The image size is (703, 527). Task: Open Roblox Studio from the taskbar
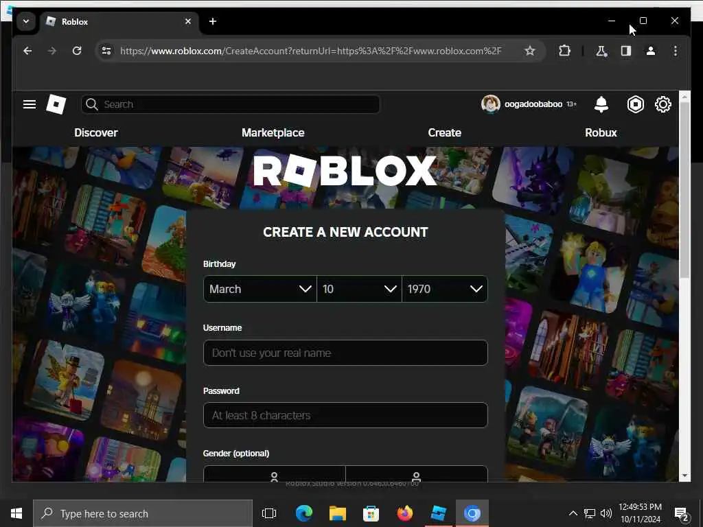[438, 513]
